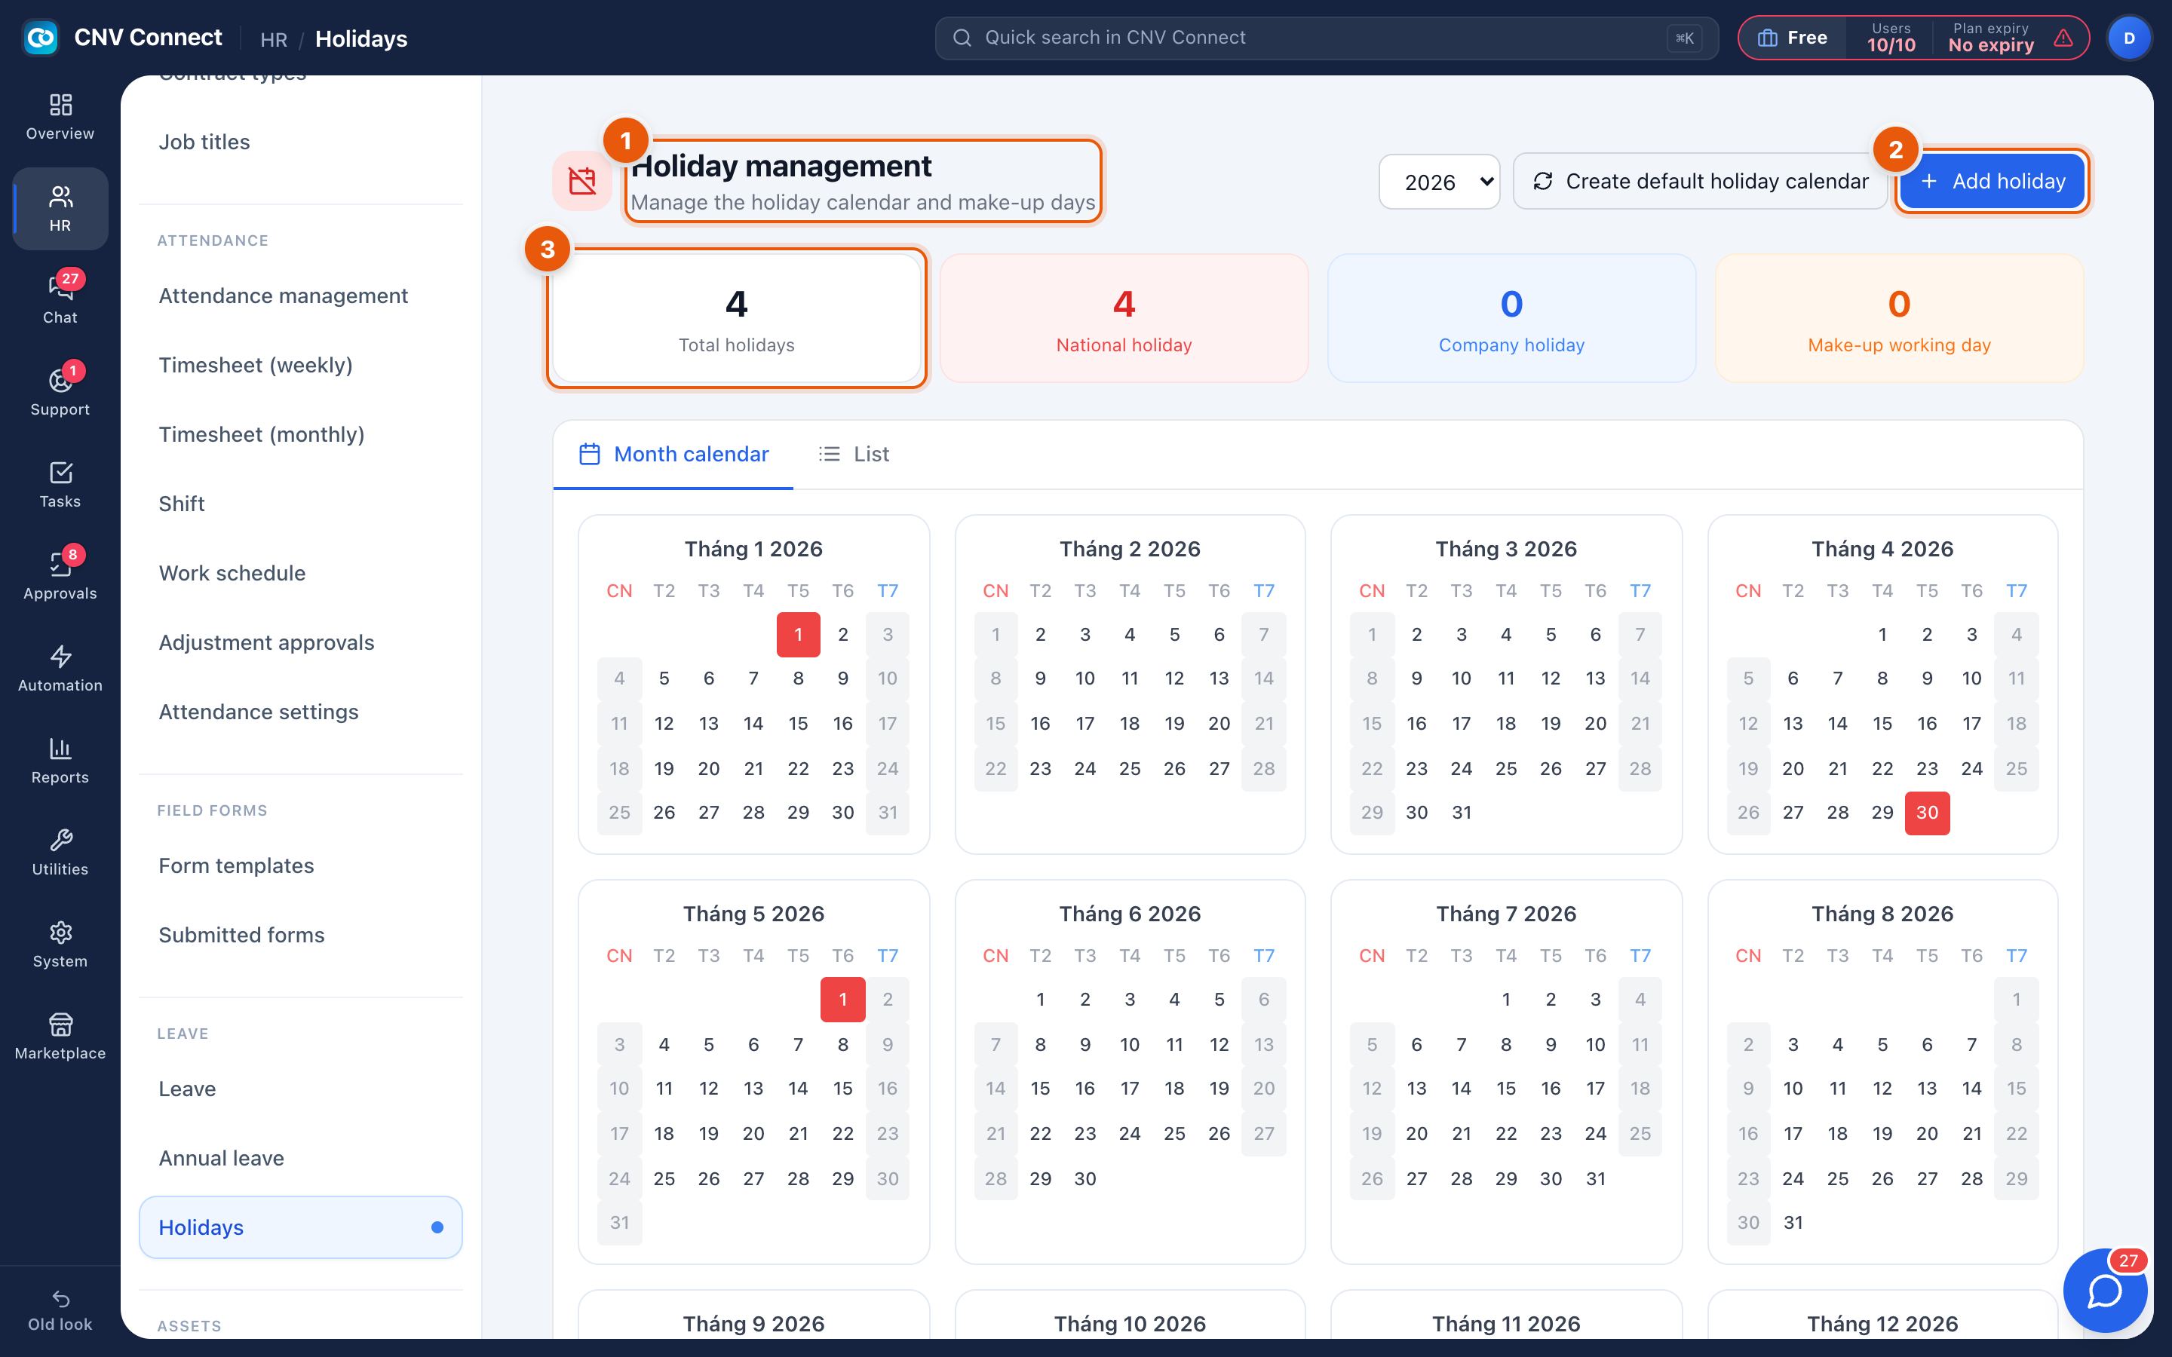
Task: Open the Support section icon
Action: pyautogui.click(x=60, y=392)
